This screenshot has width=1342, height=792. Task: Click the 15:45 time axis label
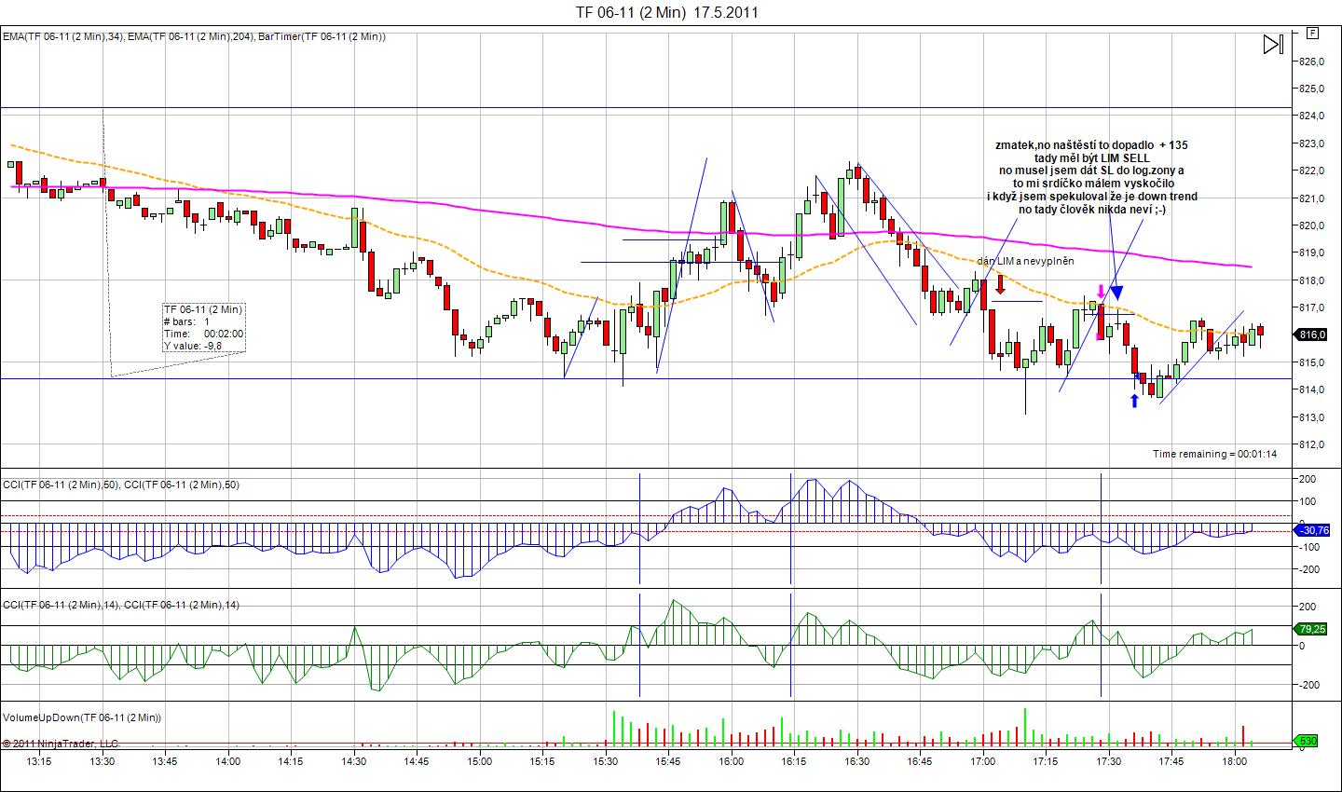[668, 761]
